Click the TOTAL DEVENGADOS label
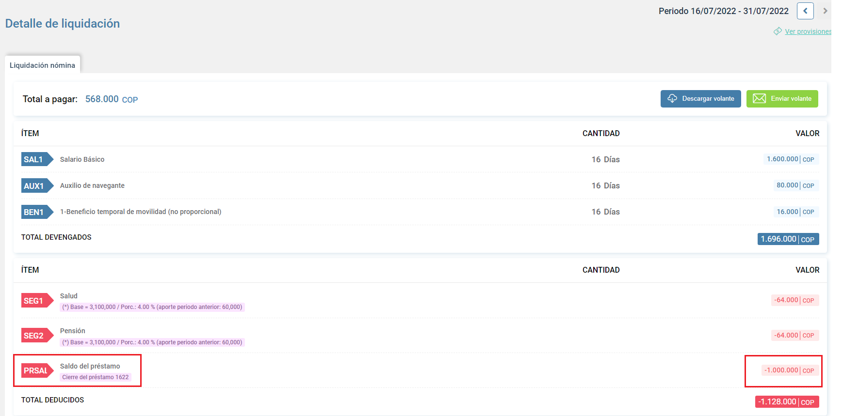This screenshot has height=416, width=843. pos(56,237)
